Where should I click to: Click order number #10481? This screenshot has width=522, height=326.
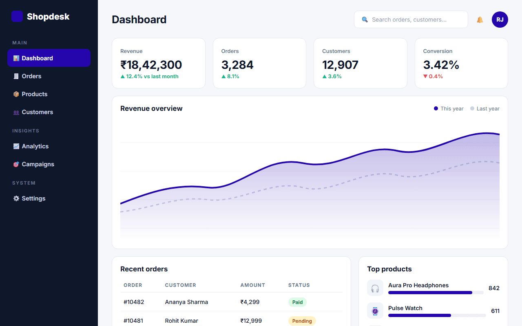click(133, 321)
